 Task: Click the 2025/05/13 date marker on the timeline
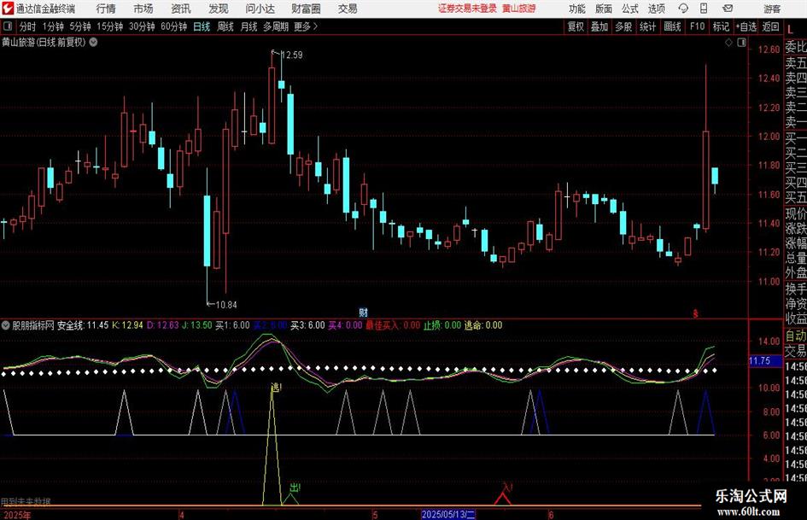(x=448, y=514)
